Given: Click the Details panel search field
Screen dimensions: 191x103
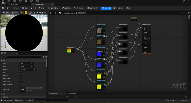Looking at the screenshot, I should pos(21,57).
